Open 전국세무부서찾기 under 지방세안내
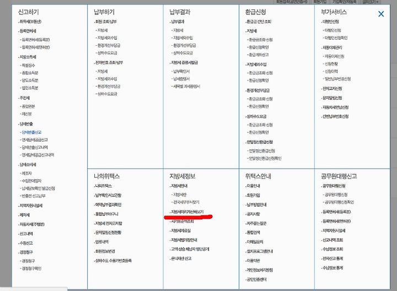The width and height of the screenshot is (397, 291). pos(186,202)
